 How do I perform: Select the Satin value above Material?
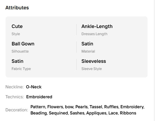87,44
